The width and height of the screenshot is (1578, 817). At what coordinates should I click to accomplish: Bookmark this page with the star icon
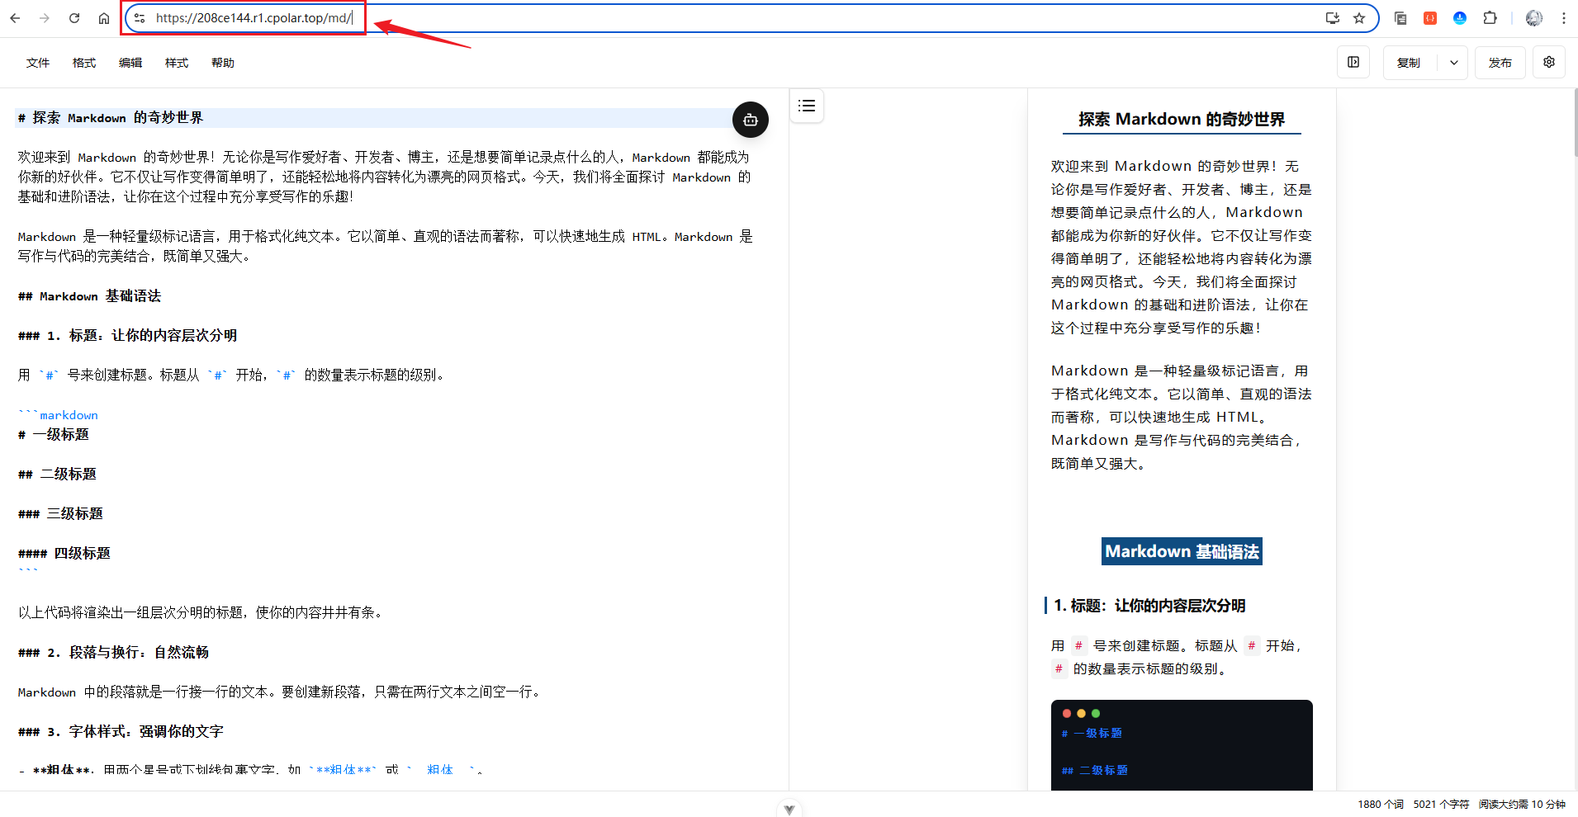1358,17
